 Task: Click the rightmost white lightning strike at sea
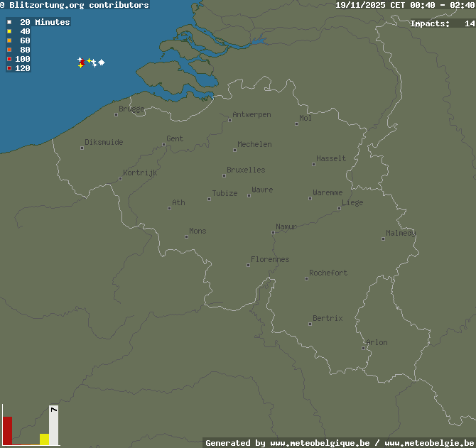click(102, 62)
